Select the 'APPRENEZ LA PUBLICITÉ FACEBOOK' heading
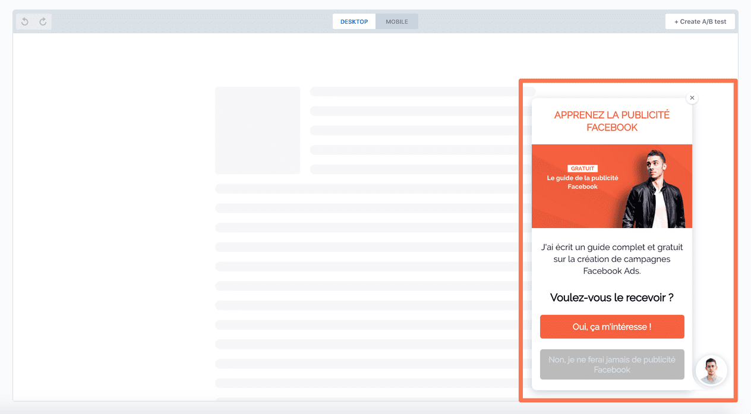 tap(611, 121)
